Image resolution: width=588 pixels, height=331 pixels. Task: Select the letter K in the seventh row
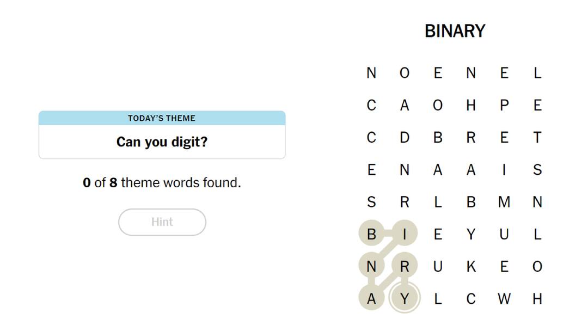pos(471,266)
